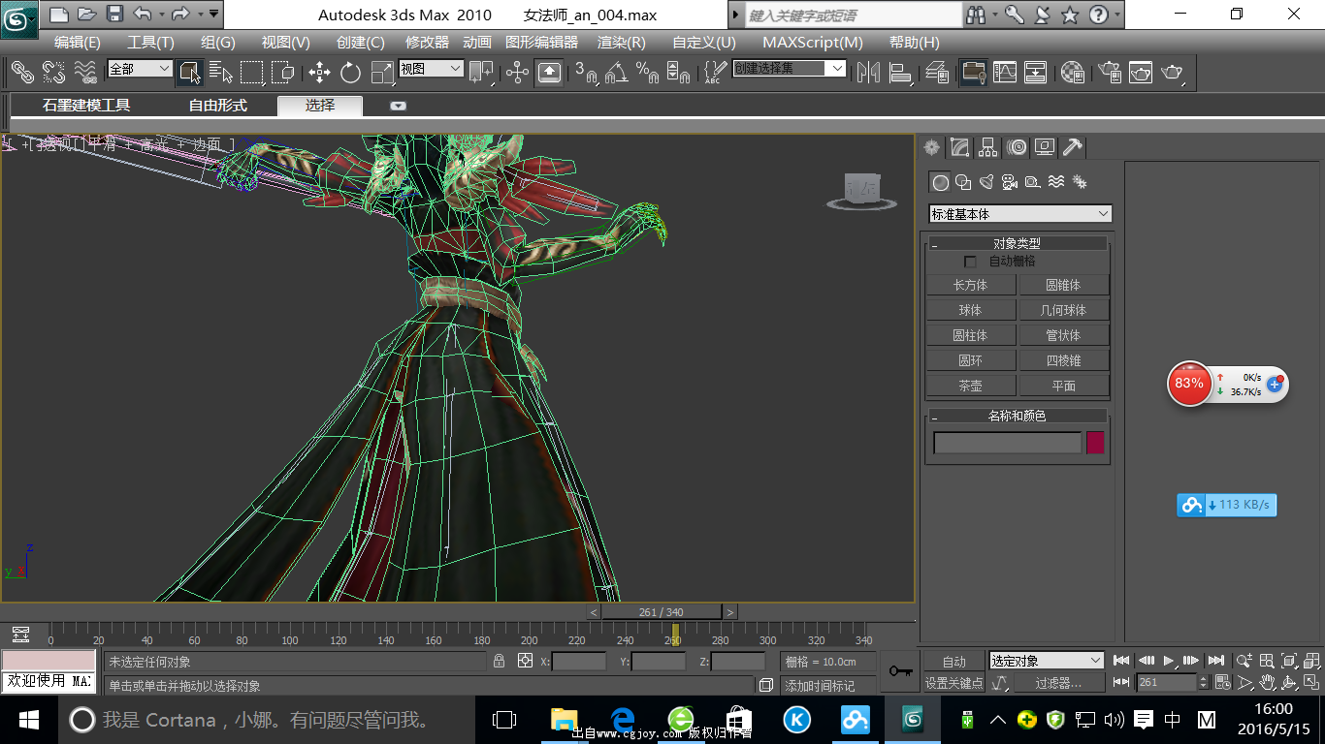Toggle the 自动 Auto Key button
This screenshot has height=744, width=1325.
[x=953, y=662]
